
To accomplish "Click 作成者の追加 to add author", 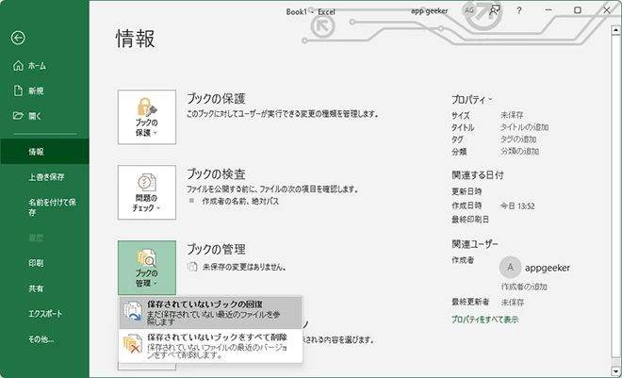I will 525,286.
